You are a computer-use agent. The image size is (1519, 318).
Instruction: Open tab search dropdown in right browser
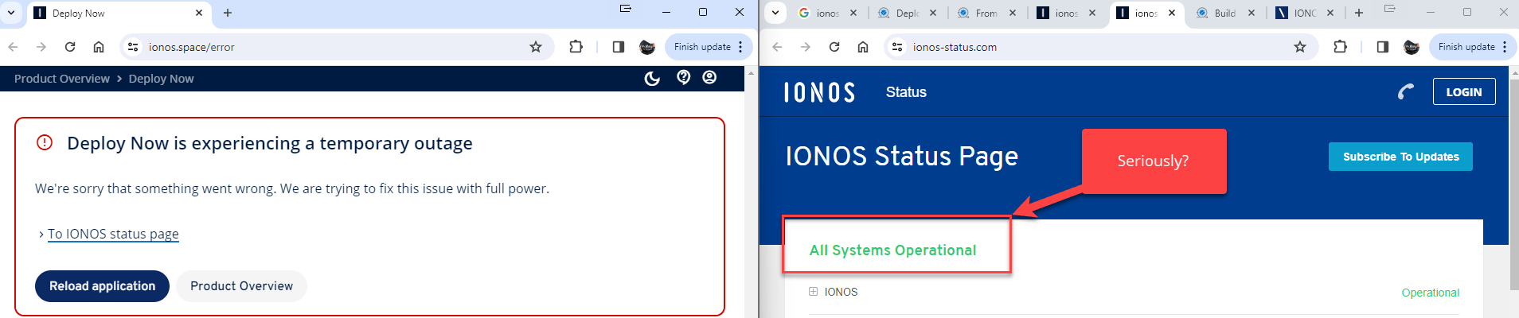775,13
